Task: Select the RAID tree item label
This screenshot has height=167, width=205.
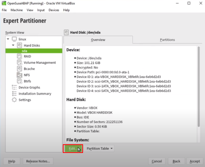Action: (27, 56)
